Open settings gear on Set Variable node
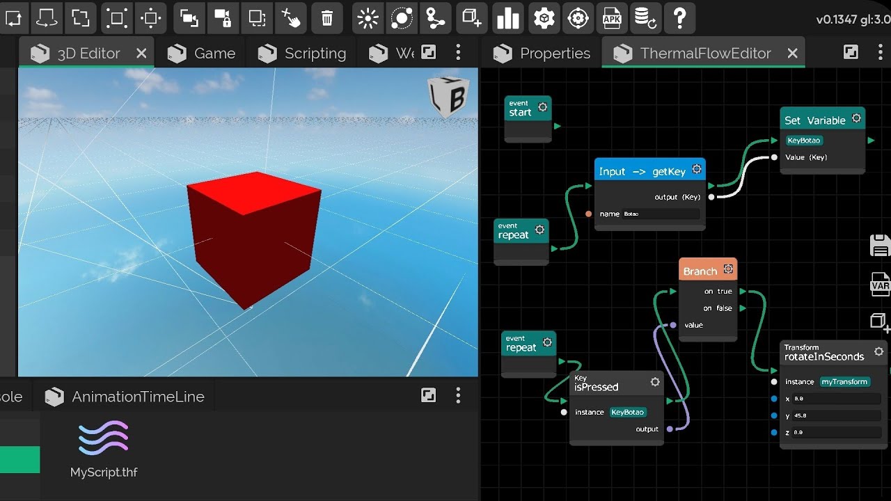Image resolution: width=891 pixels, height=501 pixels. (x=856, y=118)
